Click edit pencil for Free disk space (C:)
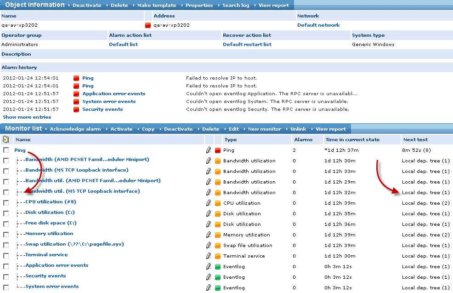 209,224
